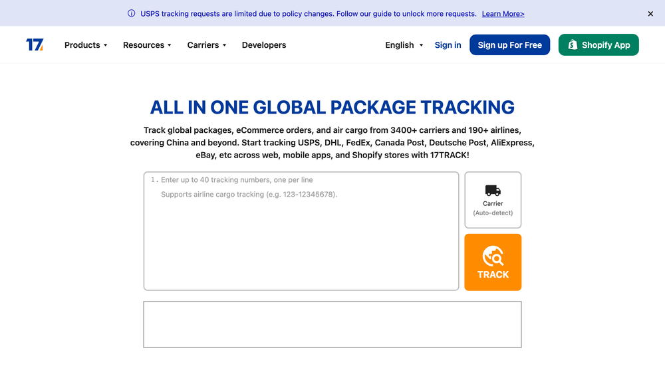Click the 17TRACK logo

tap(35, 45)
